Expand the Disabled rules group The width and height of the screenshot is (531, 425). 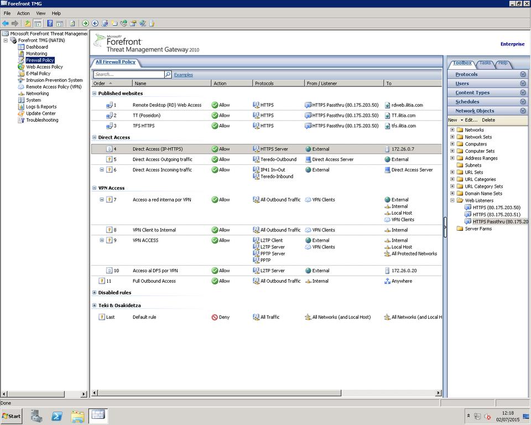(95, 293)
